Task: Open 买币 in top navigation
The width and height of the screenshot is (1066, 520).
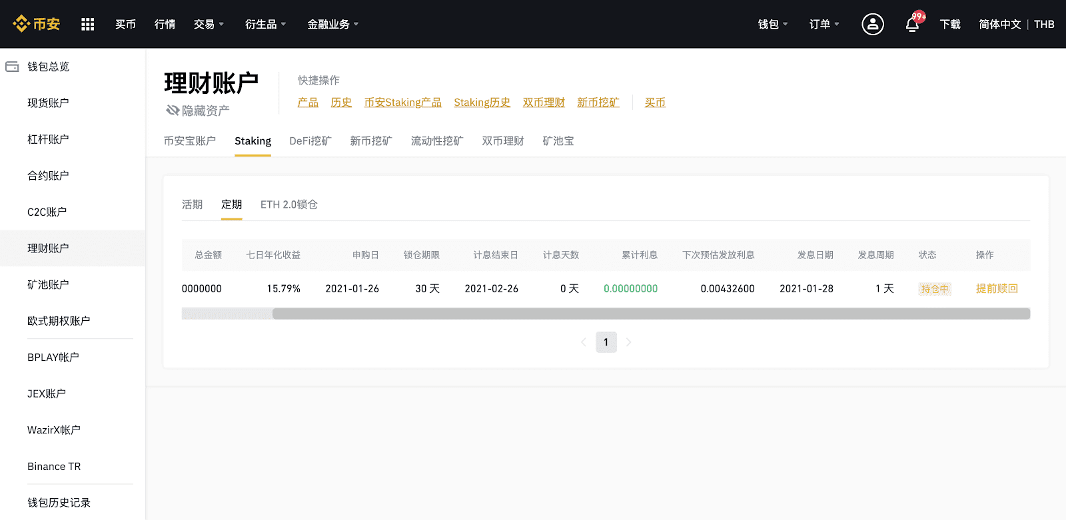Action: (x=125, y=24)
